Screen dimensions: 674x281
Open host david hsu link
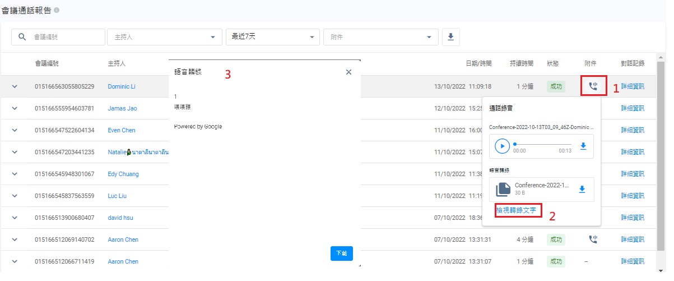pyautogui.click(x=120, y=218)
